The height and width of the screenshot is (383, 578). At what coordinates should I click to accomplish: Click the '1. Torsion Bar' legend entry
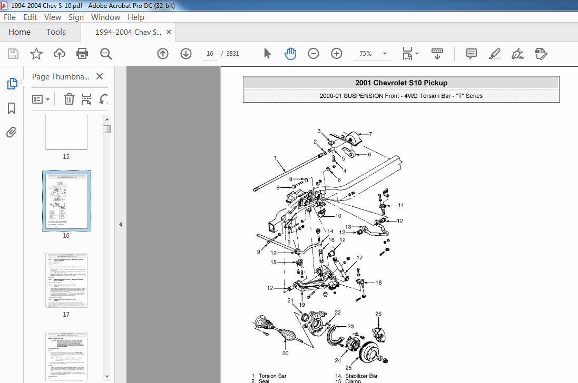(x=269, y=376)
